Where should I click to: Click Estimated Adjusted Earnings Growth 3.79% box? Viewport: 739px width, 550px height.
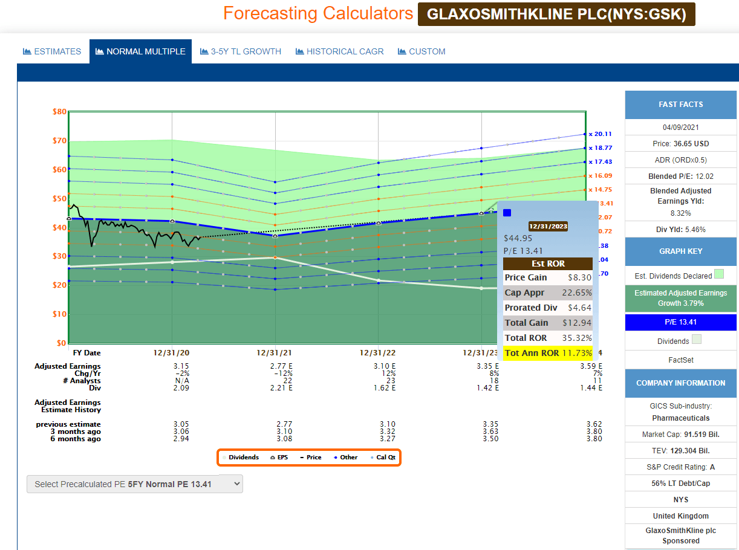[x=680, y=298]
